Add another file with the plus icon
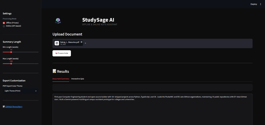Viewport: 265px width, 125px height. point(85,43)
